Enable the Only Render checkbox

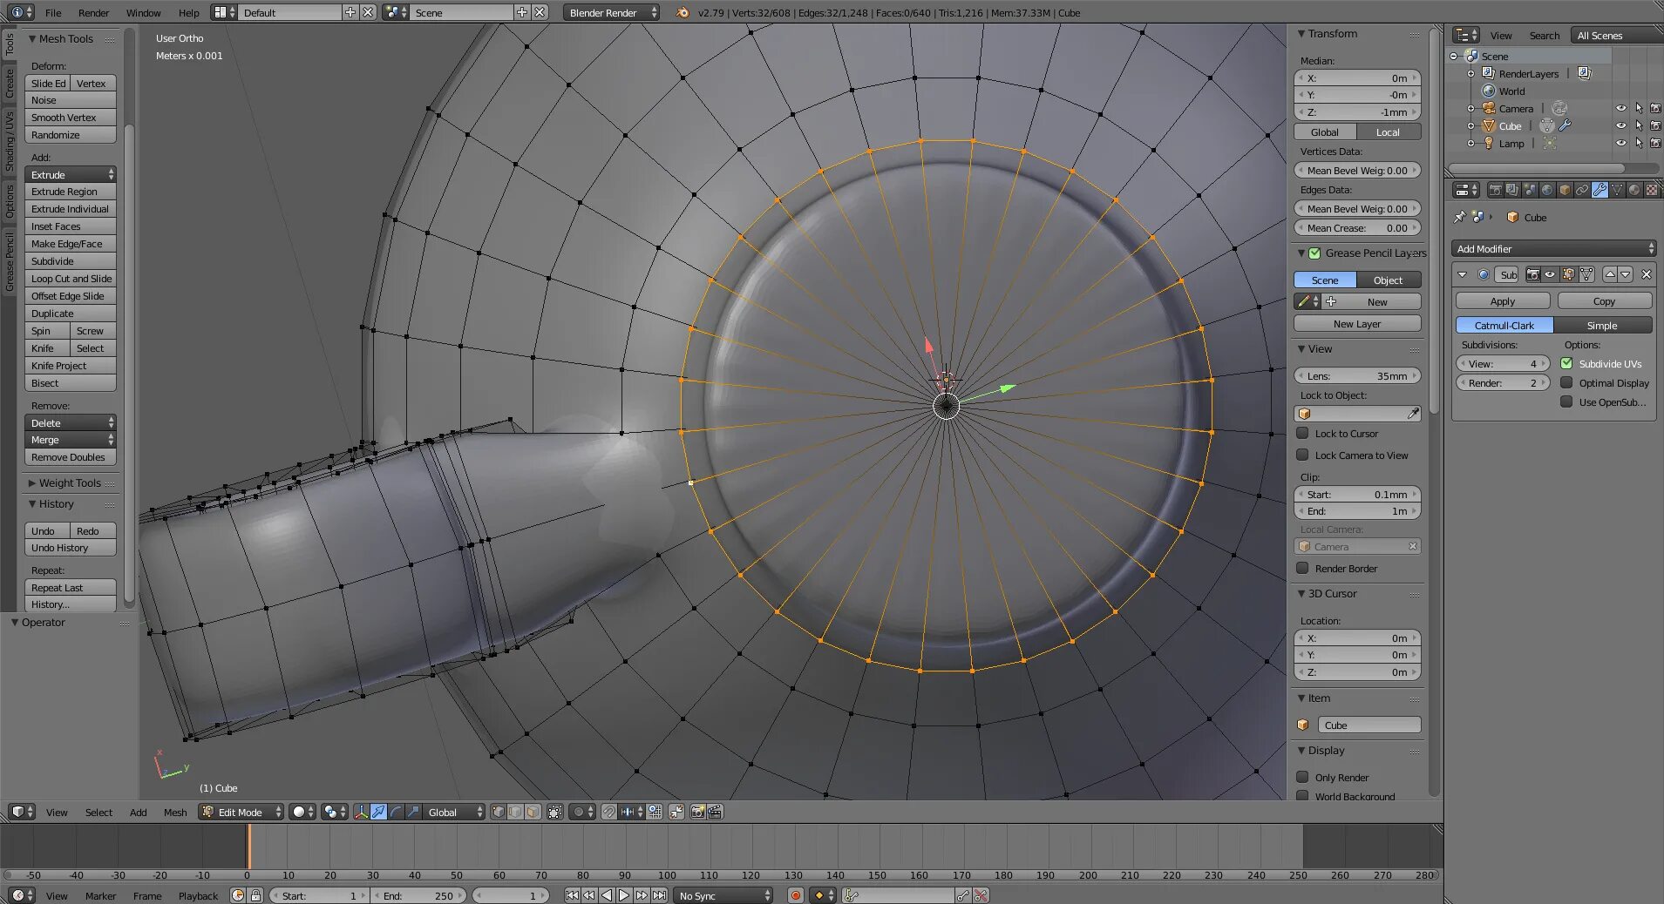click(1302, 777)
